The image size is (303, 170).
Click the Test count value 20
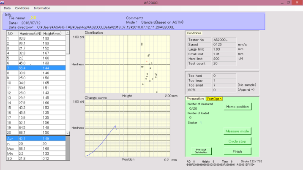tap(224, 63)
